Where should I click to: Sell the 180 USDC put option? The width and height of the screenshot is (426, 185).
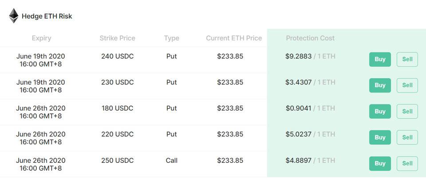pos(407,112)
